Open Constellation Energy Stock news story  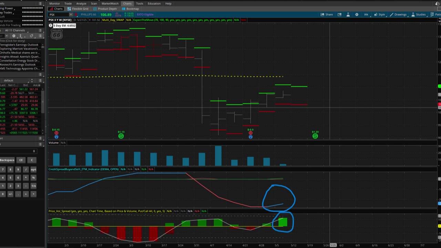point(20,61)
